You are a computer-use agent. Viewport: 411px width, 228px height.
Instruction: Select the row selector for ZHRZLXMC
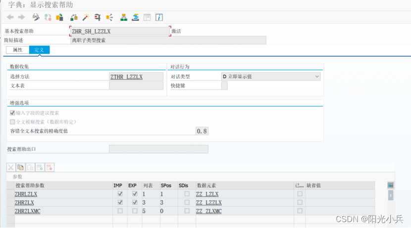point(10,211)
